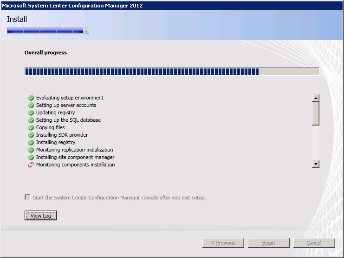Select the 'Monitoring components installation' row text
344x258 pixels.
(75, 165)
